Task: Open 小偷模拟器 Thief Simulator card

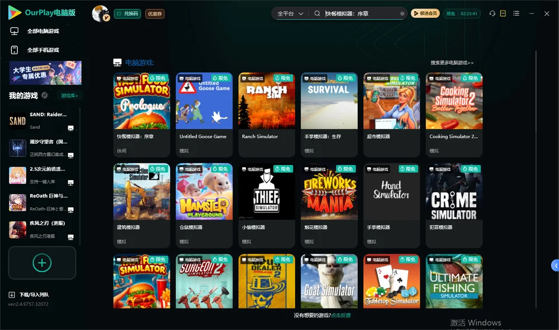Action: 267,206
